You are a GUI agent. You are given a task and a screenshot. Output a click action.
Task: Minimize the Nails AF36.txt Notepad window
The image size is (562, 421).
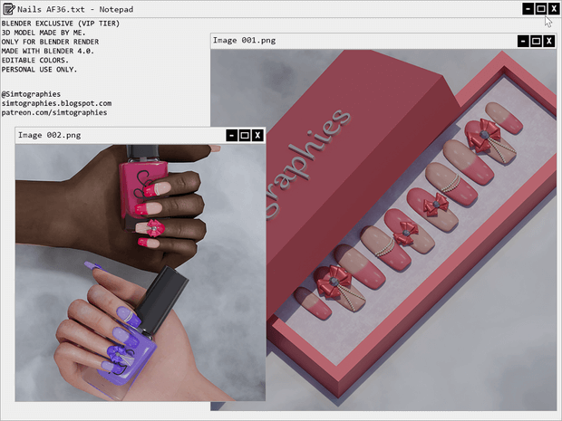[528, 8]
